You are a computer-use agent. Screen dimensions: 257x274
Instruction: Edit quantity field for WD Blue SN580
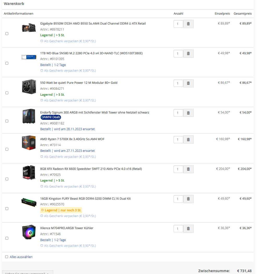tap(178, 53)
